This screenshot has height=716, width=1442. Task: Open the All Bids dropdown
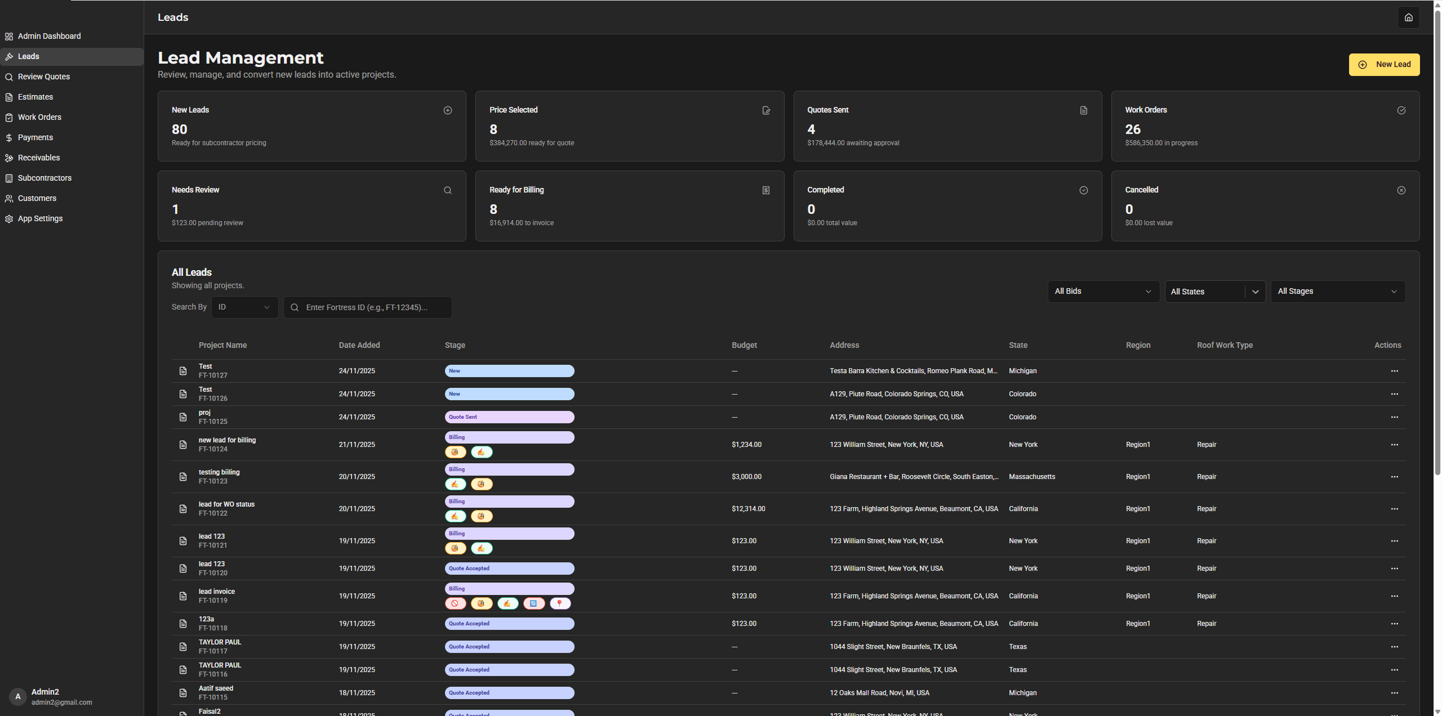click(1103, 292)
